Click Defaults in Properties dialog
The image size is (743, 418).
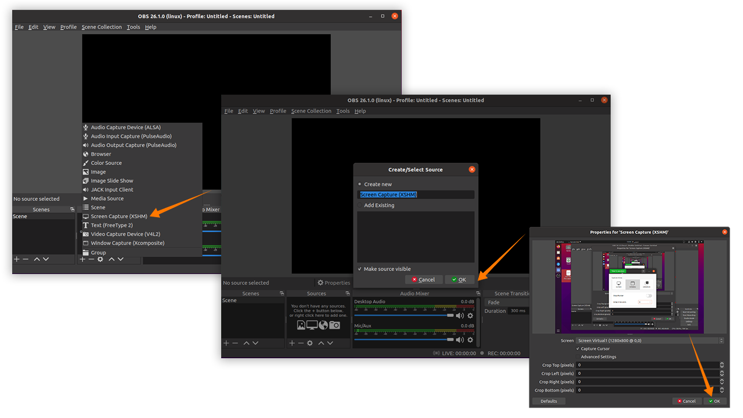[549, 401]
